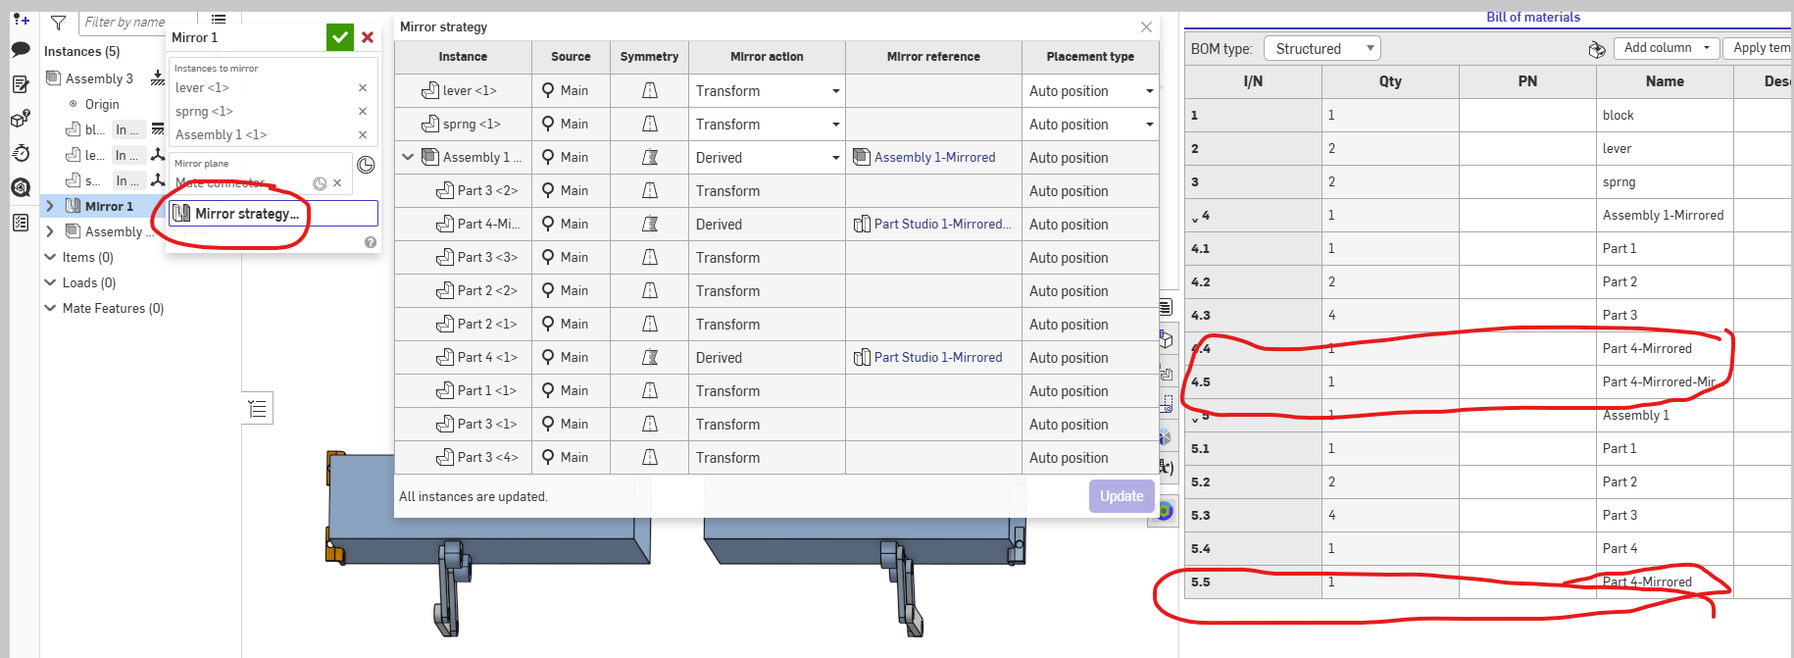Collapse Assembly 1 row in Mirror strategy table
Viewport: 1794px width, 658px height.
pyautogui.click(x=408, y=157)
